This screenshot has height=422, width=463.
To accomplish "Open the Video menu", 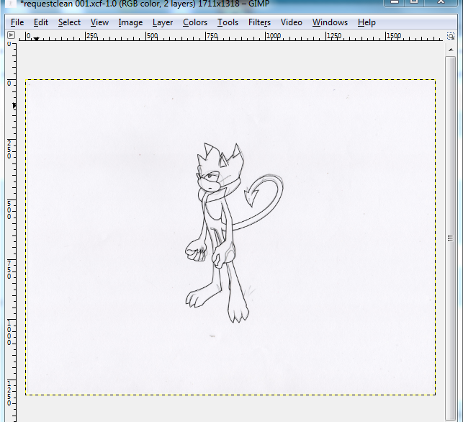I will click(x=291, y=22).
